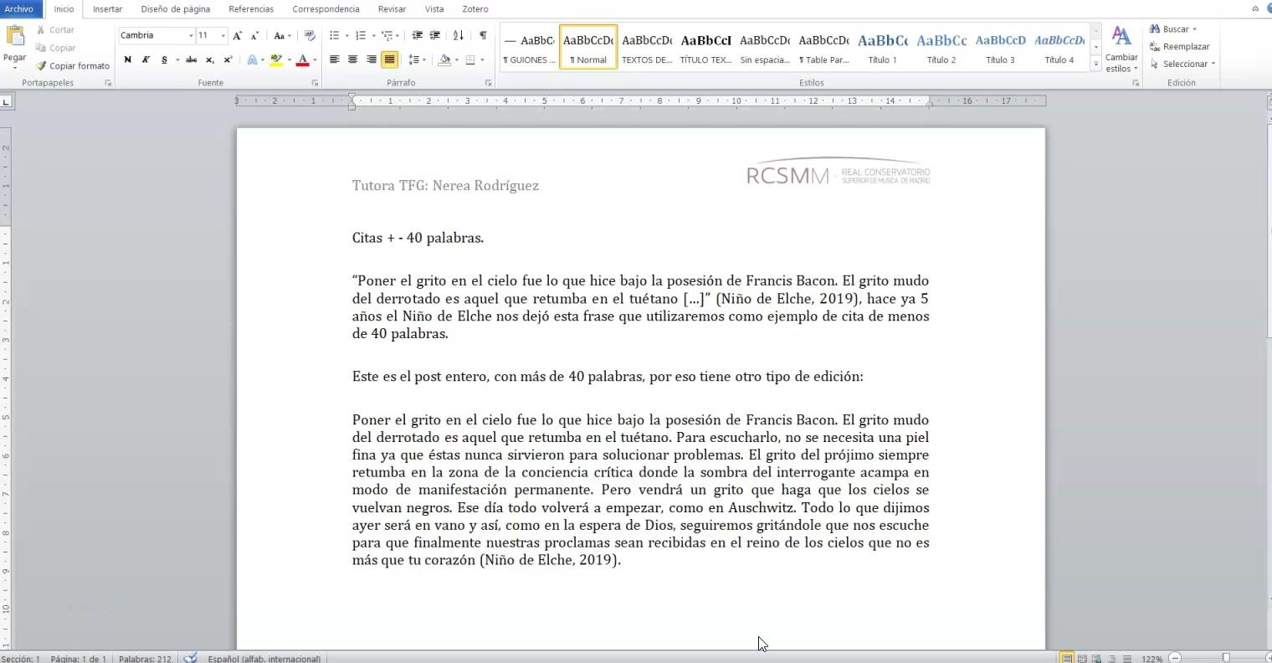Open the Zotero tab
The height and width of the screenshot is (663, 1272).
click(474, 9)
